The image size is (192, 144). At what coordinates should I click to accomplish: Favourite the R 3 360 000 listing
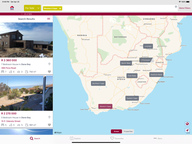49,72
